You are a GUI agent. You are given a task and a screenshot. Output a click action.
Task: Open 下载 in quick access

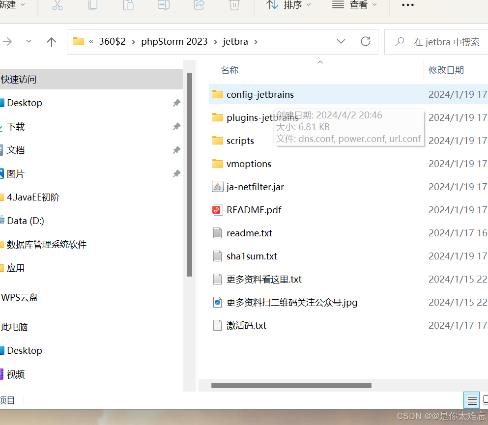pyautogui.click(x=15, y=127)
